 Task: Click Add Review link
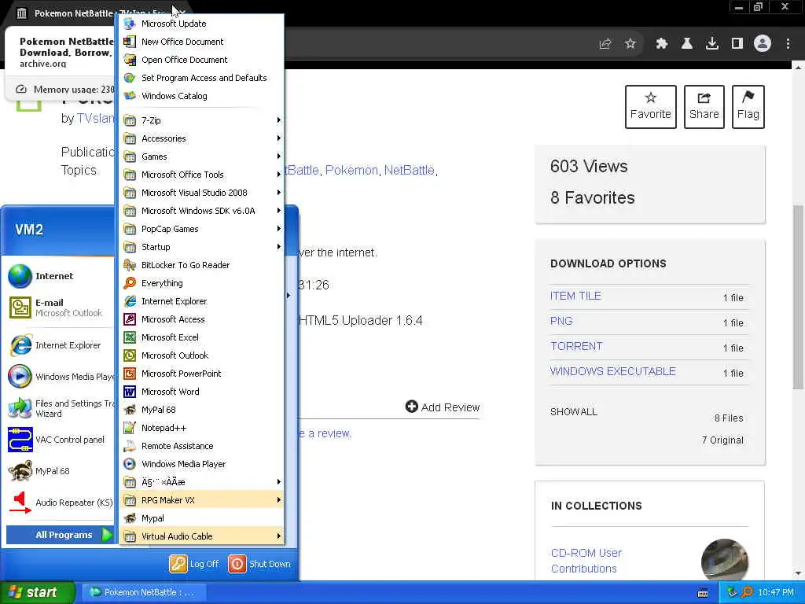pyautogui.click(x=443, y=407)
